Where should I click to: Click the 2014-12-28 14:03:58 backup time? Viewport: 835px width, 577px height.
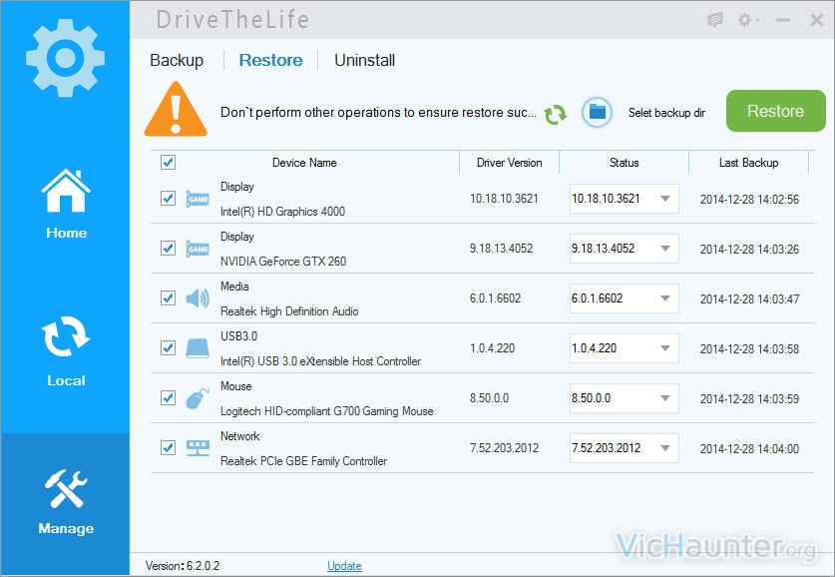point(749,349)
